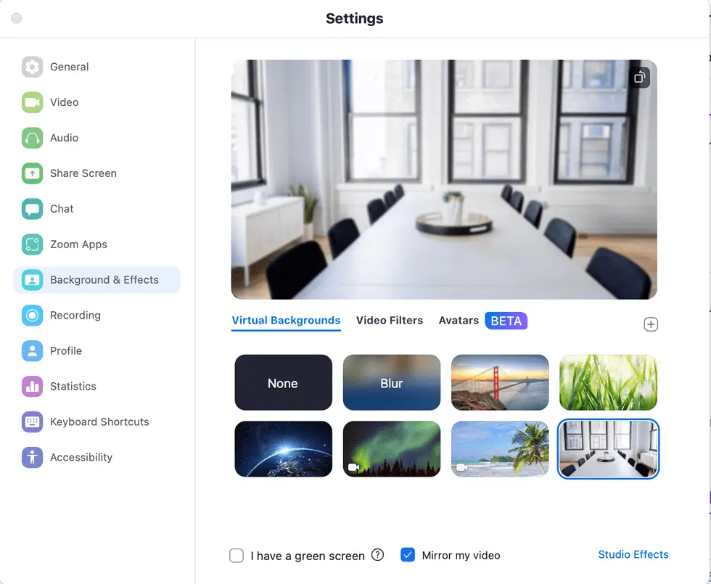
Task: Switch to the Video Filters tab
Action: coord(390,320)
